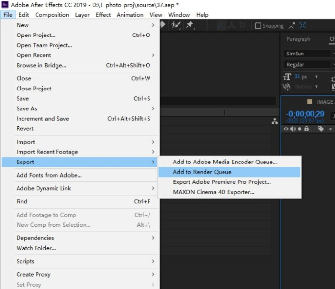Click the snap edges extend icon
335x289 pixels.
292,26
